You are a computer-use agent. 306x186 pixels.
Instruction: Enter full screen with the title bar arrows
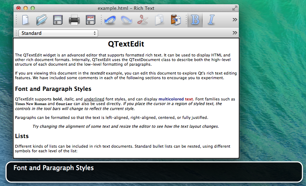click(235, 8)
